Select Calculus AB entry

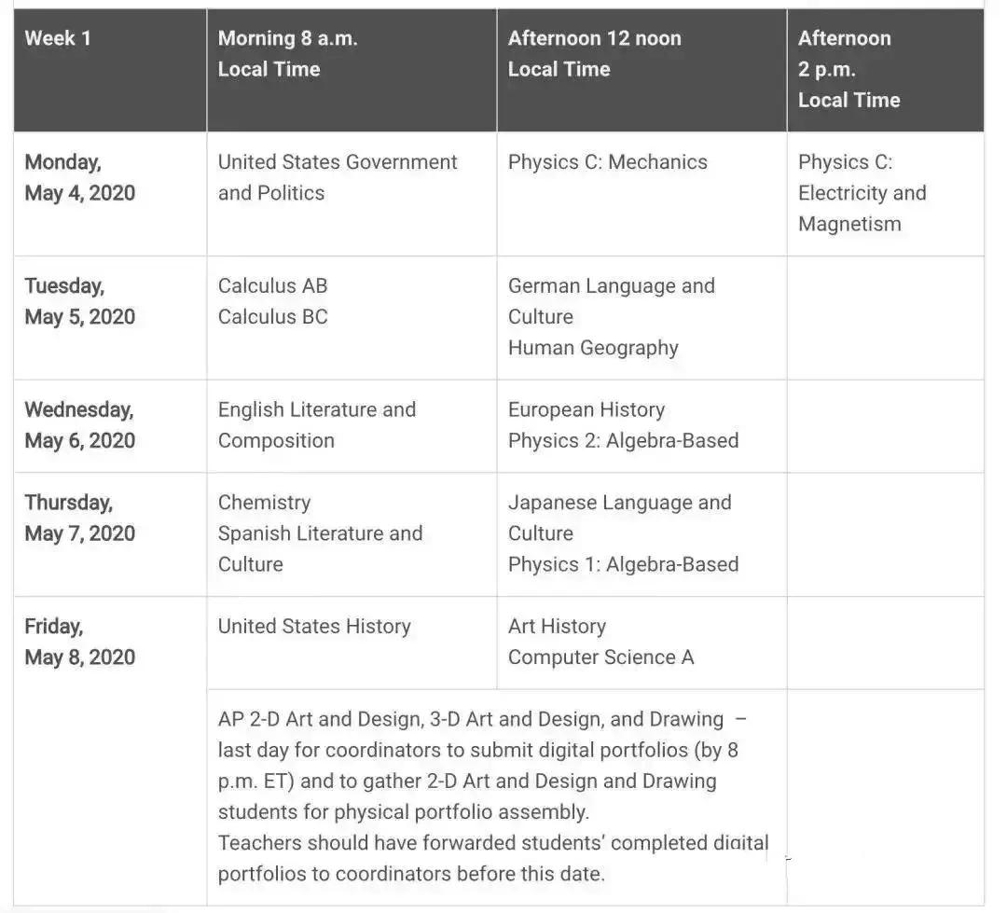click(273, 286)
